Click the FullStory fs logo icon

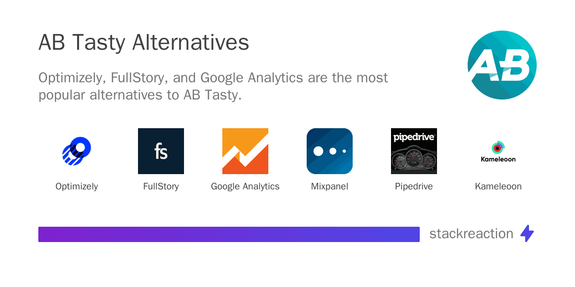[x=161, y=151]
